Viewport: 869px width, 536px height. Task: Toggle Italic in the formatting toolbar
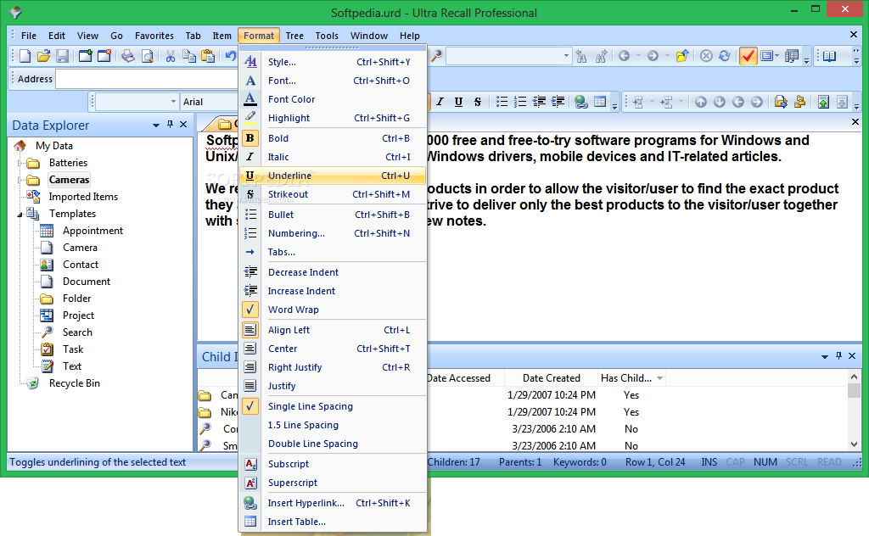click(440, 102)
